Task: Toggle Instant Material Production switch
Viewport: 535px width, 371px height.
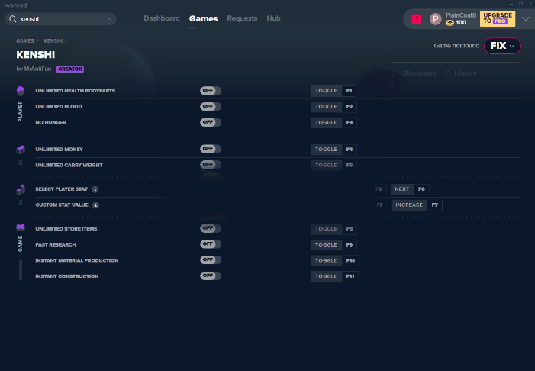Action: click(211, 260)
